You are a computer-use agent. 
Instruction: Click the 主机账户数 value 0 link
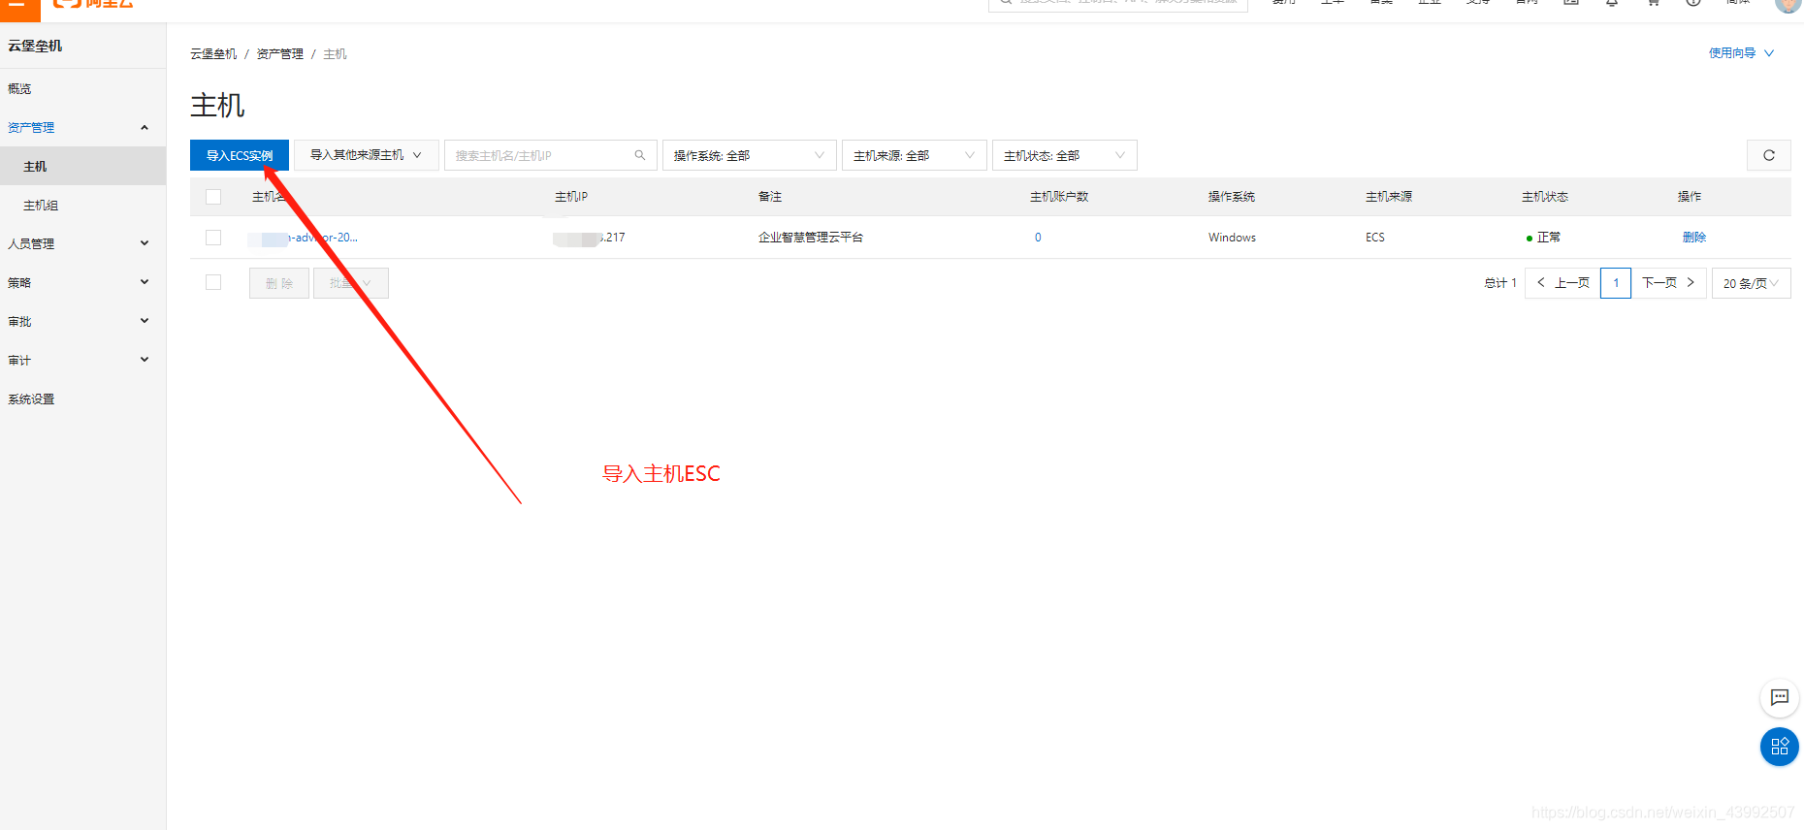tap(1038, 238)
